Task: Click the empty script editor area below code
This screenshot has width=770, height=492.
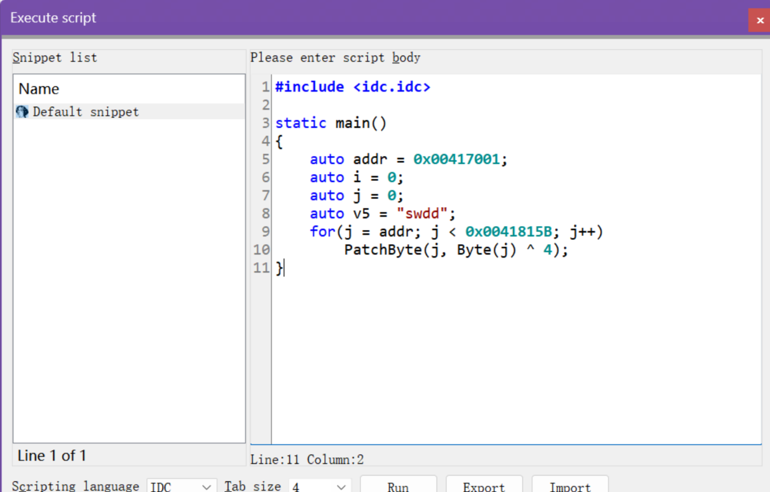Action: pyautogui.click(x=516, y=360)
